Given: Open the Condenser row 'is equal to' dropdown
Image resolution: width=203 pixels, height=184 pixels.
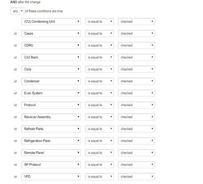Looking at the screenshot, I should point(99,81).
